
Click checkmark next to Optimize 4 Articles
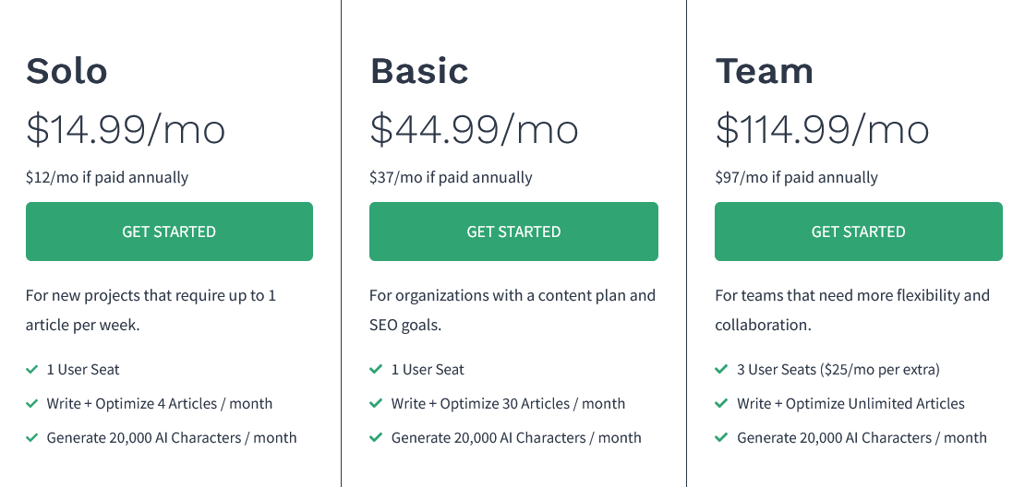click(x=32, y=404)
